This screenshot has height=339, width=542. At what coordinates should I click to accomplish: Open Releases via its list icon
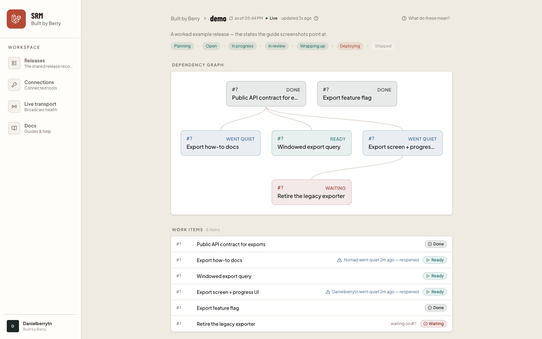coord(14,63)
